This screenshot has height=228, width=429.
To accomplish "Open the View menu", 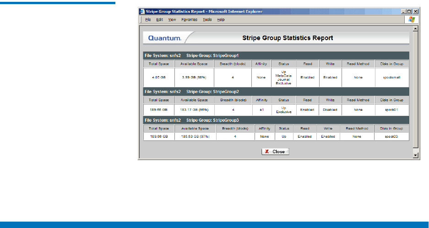I will pos(172,20).
